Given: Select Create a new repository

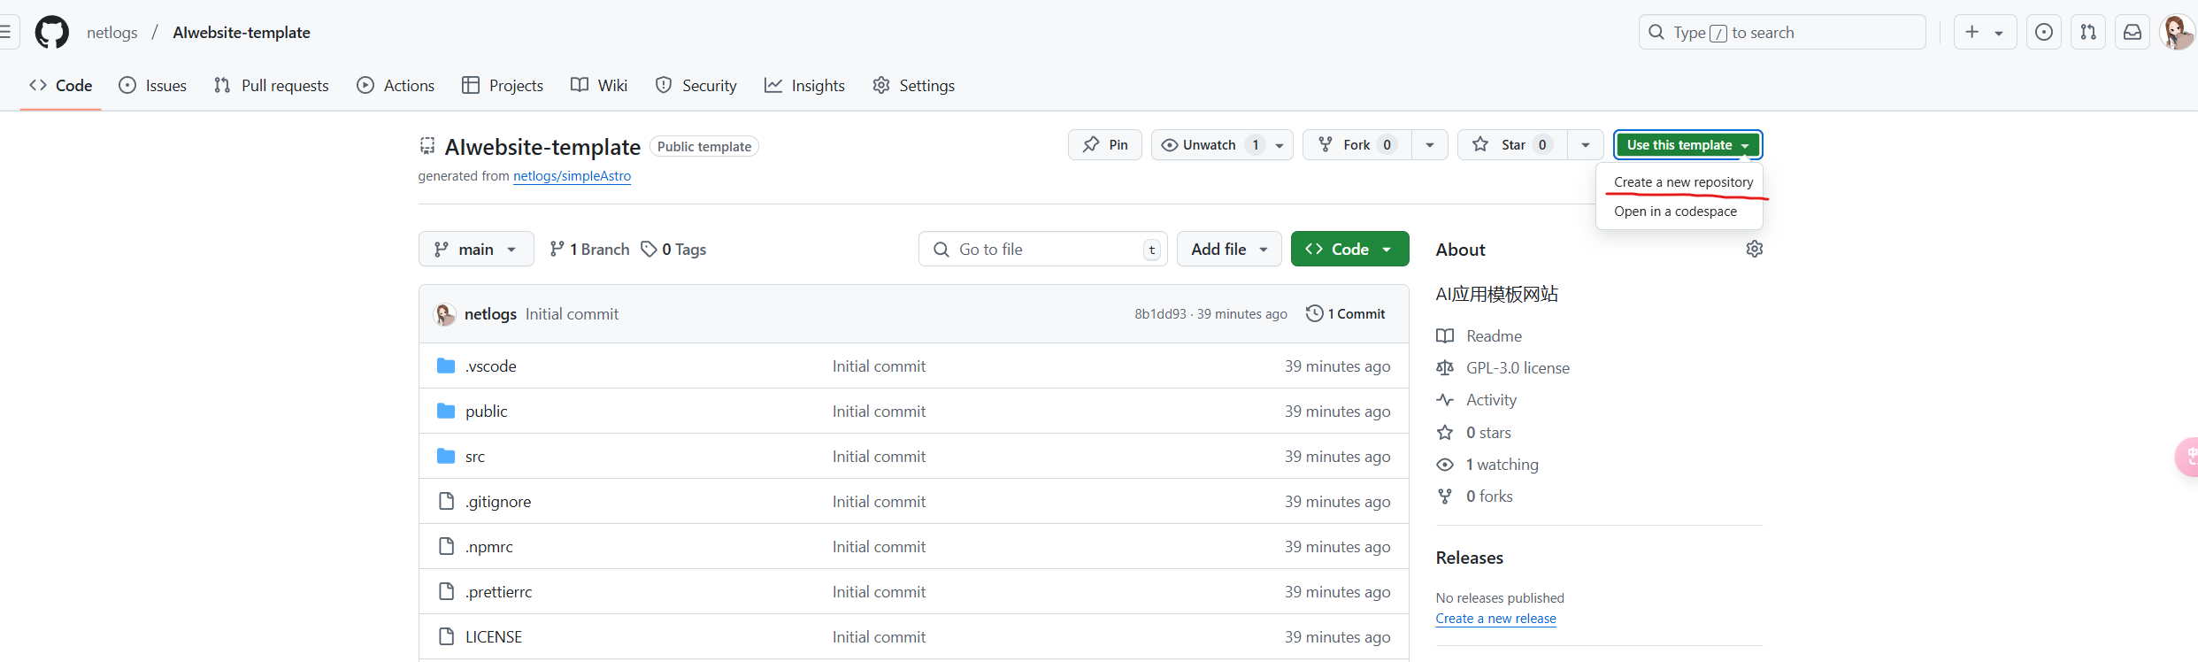Looking at the screenshot, I should [1683, 182].
